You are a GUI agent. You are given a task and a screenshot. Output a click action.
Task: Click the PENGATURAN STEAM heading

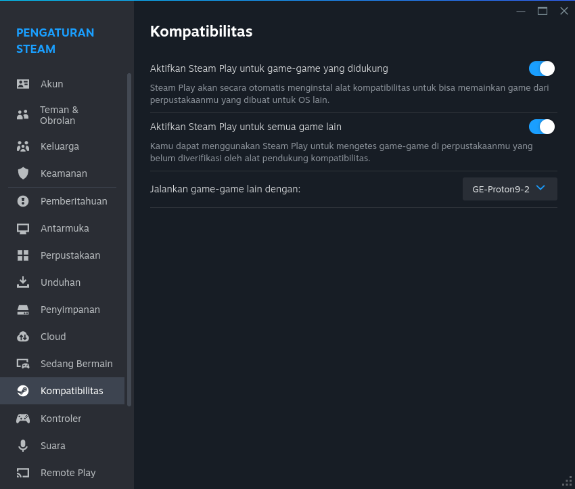click(x=55, y=41)
